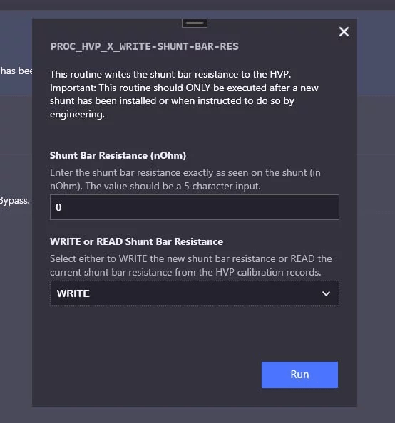Image resolution: width=395 pixels, height=423 pixels.
Task: Click the 'has bee' text behind the dialog
Action: [16, 70]
